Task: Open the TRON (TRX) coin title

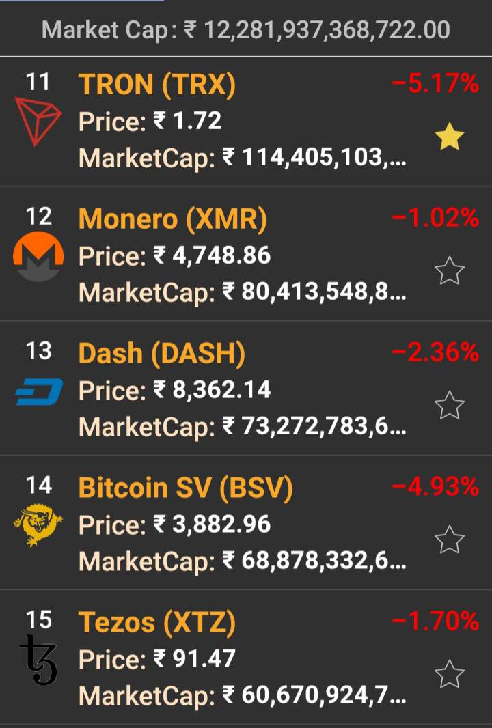Action: point(157,85)
